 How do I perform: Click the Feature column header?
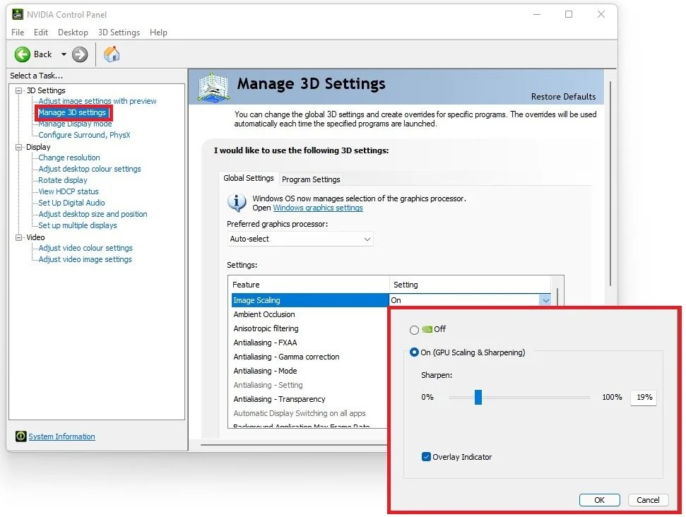pos(309,285)
